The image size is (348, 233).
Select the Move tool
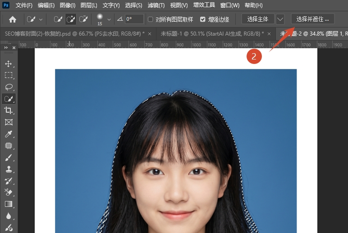[x=9, y=64]
